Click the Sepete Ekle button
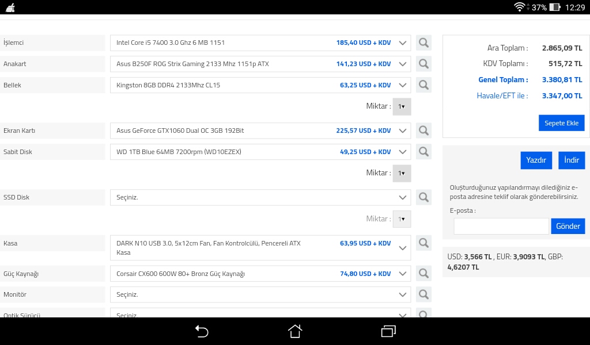This screenshot has height=345, width=590. click(561, 123)
